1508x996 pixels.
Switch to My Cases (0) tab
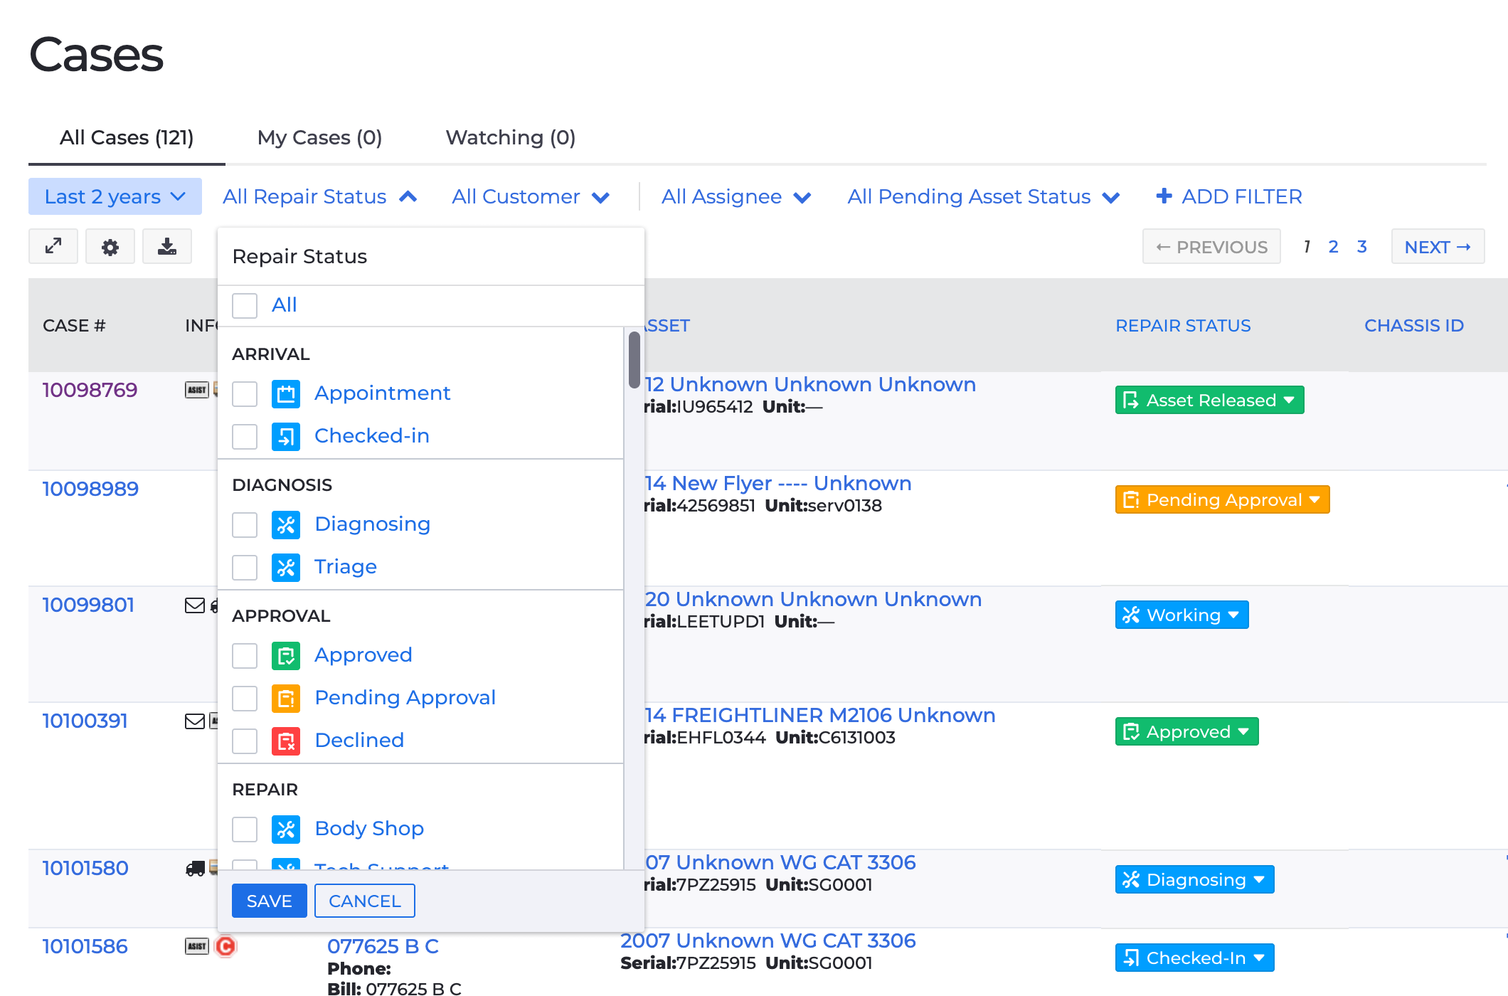tap(319, 137)
